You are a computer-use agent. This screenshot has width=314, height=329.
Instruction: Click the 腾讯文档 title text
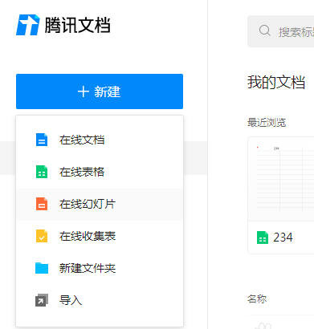(77, 25)
